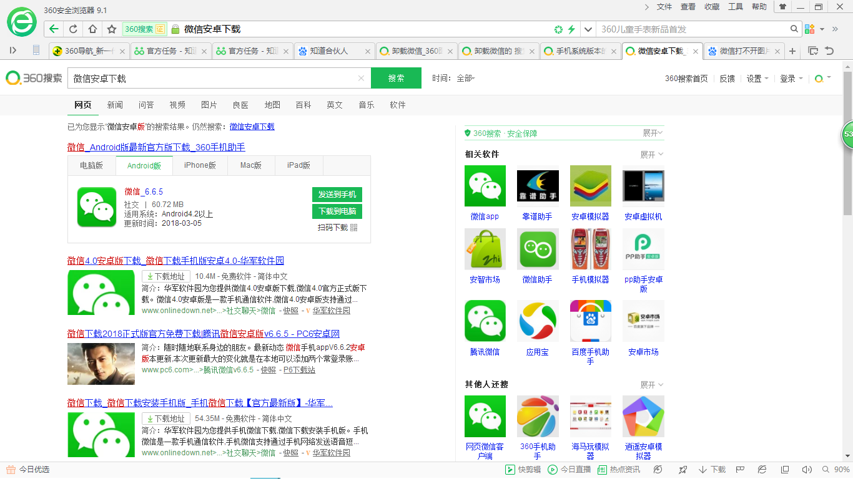
Task: Open the 文件 menu
Action: click(664, 7)
